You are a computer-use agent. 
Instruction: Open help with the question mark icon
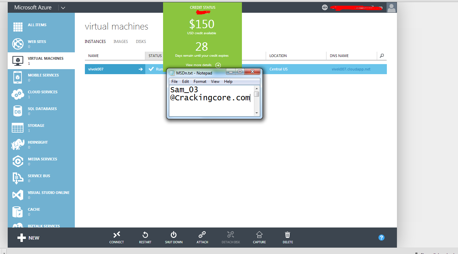coord(381,238)
